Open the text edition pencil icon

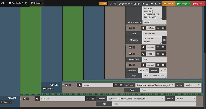[147, 4]
